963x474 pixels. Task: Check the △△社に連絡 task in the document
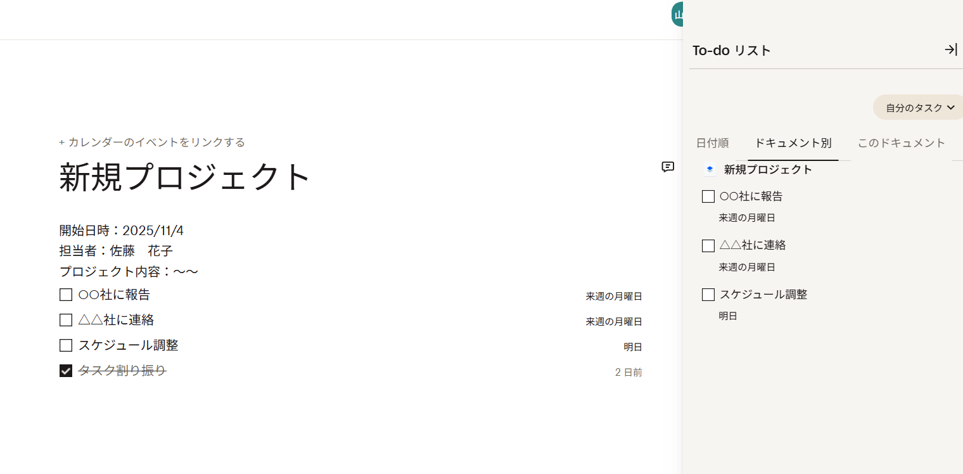(66, 319)
